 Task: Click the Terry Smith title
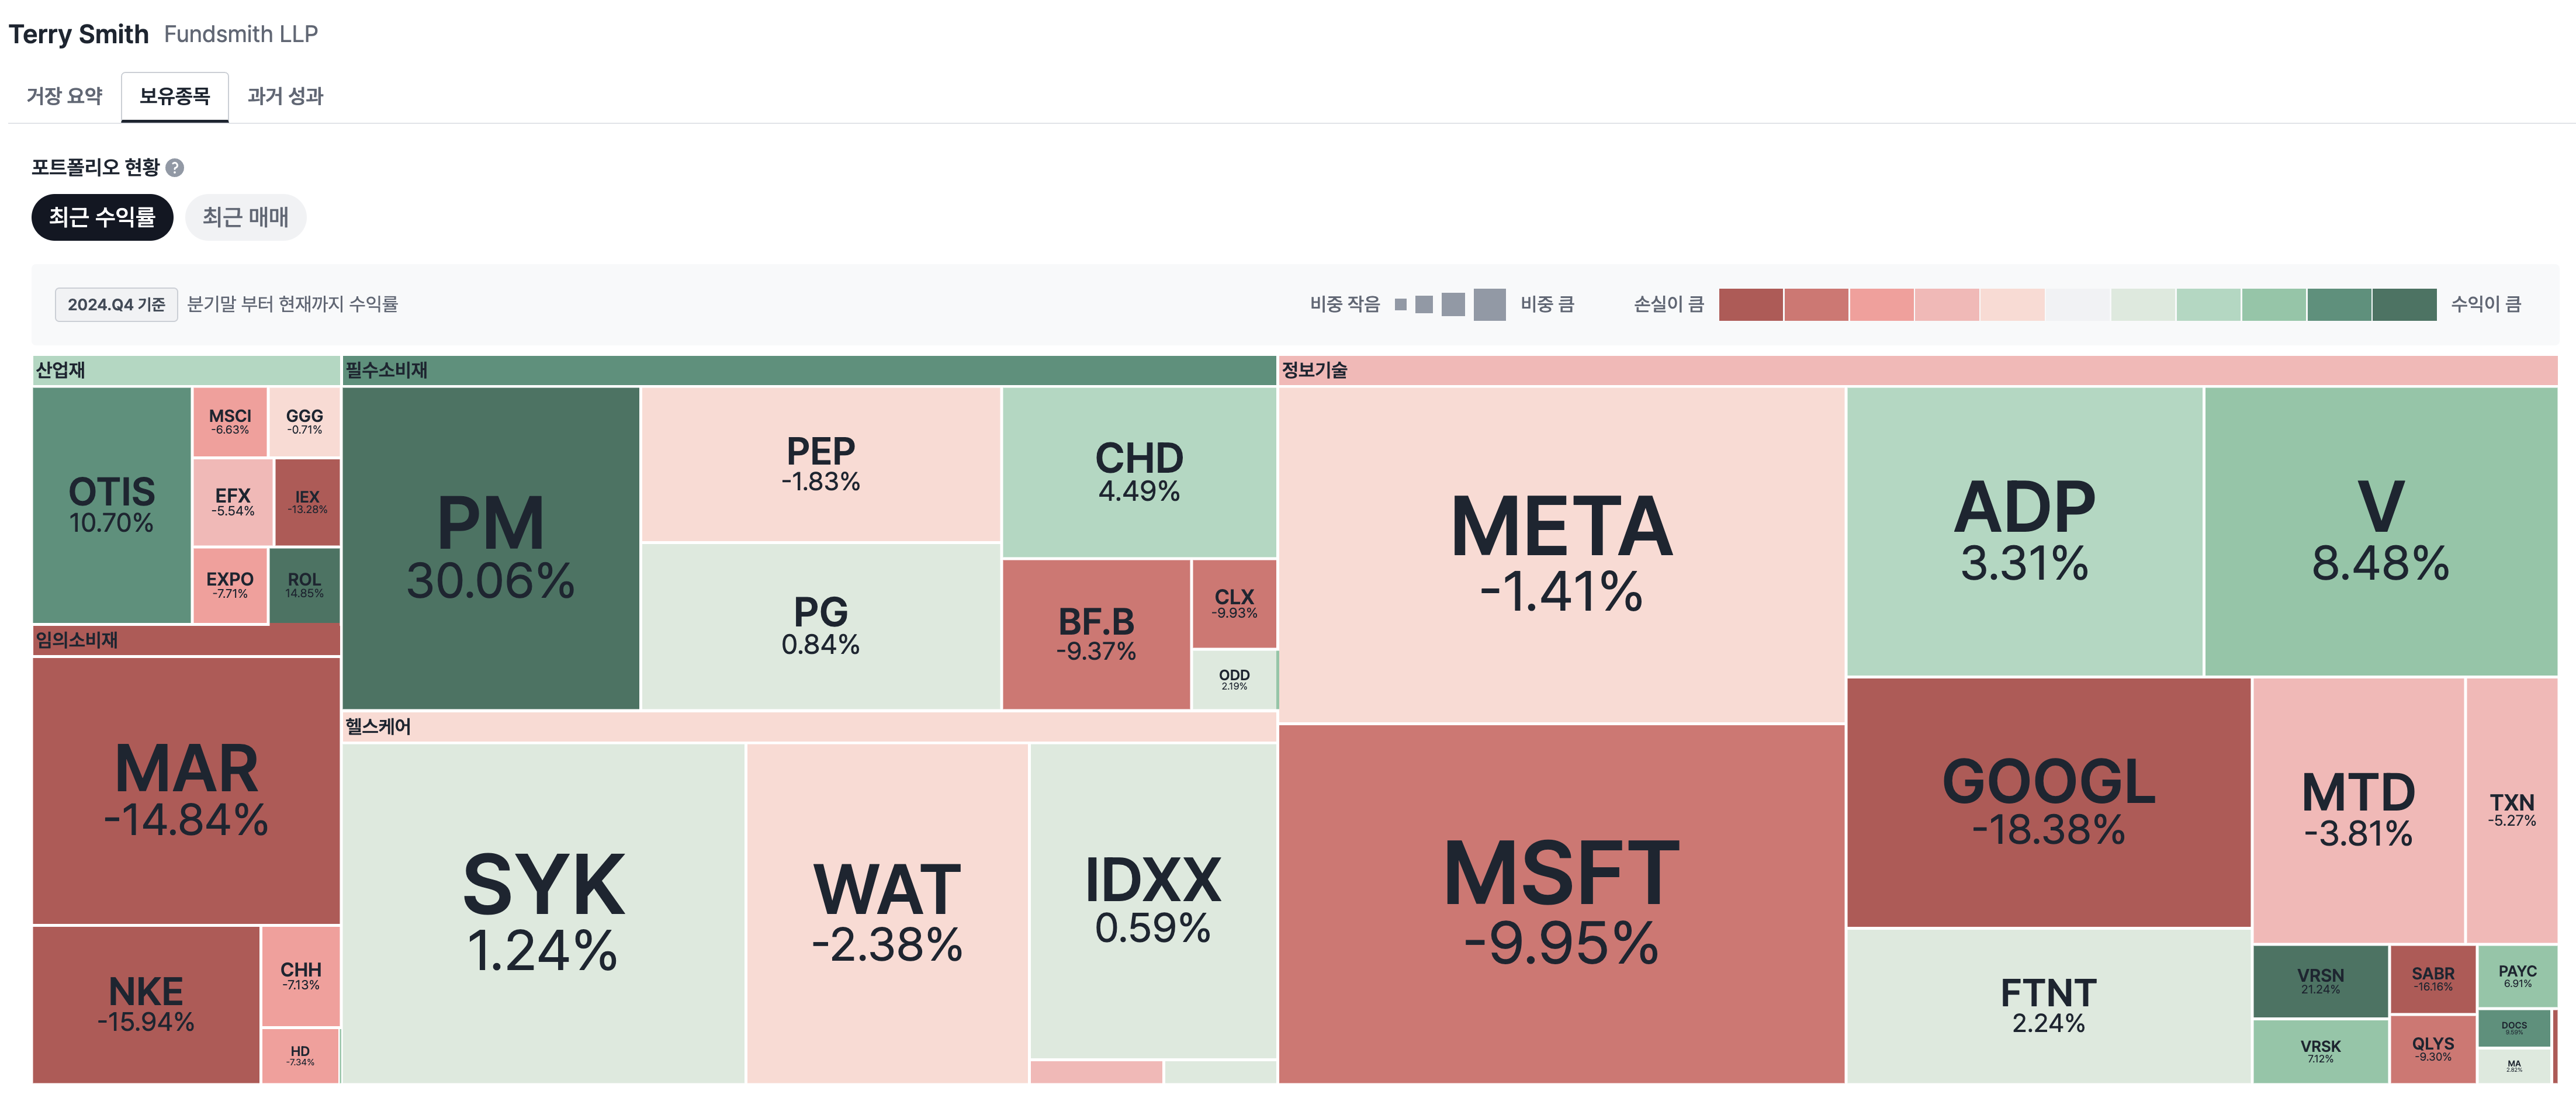[x=79, y=34]
